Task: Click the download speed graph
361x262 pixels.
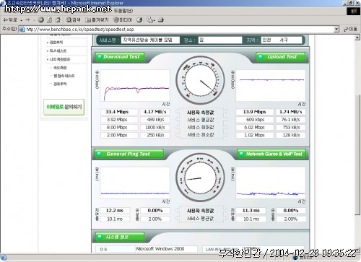Action: pyautogui.click(x=135, y=85)
